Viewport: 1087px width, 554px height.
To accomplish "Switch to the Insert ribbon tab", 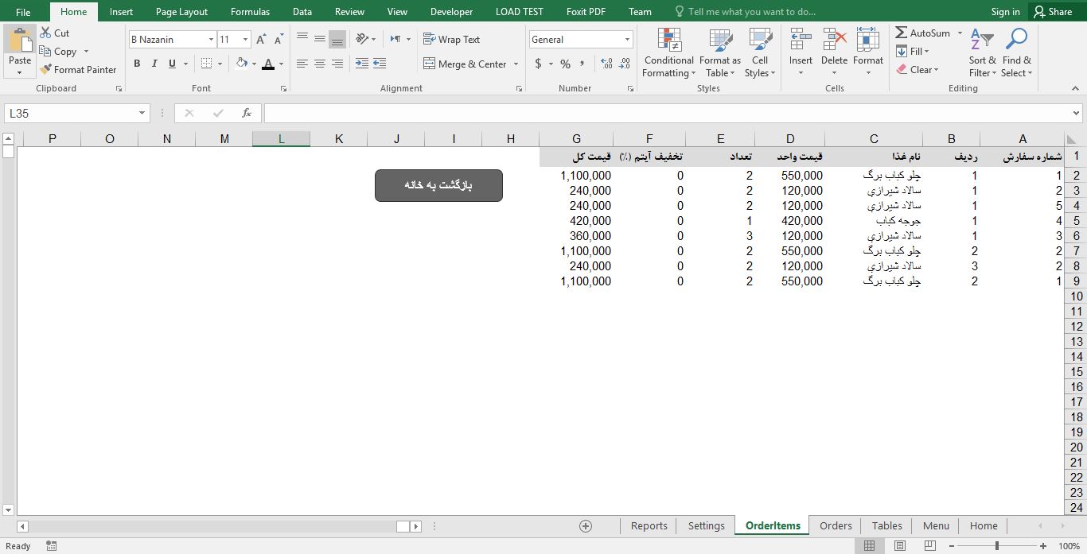I will pyautogui.click(x=121, y=12).
